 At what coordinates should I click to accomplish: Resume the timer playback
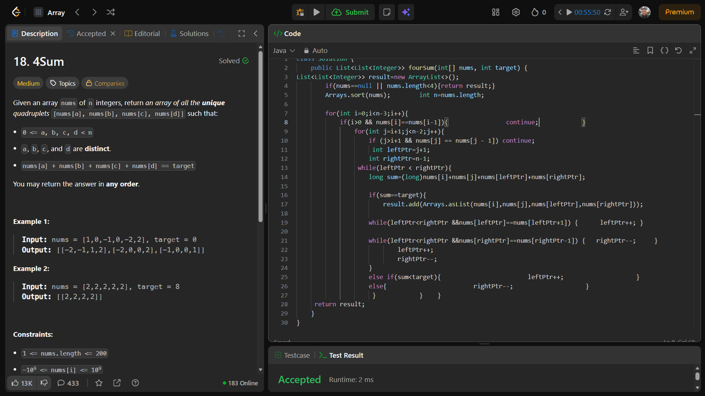click(569, 12)
